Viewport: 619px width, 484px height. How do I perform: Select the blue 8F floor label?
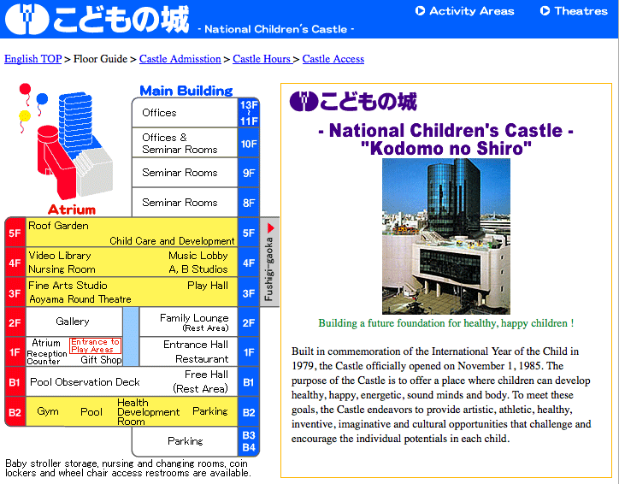click(249, 203)
